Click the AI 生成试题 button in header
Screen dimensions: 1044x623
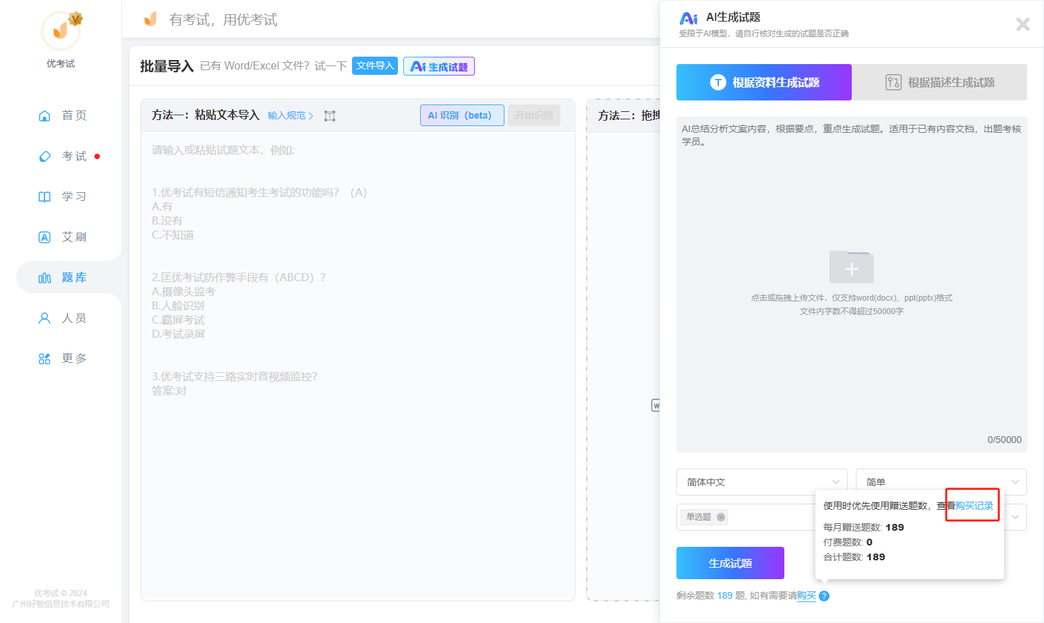pos(439,66)
